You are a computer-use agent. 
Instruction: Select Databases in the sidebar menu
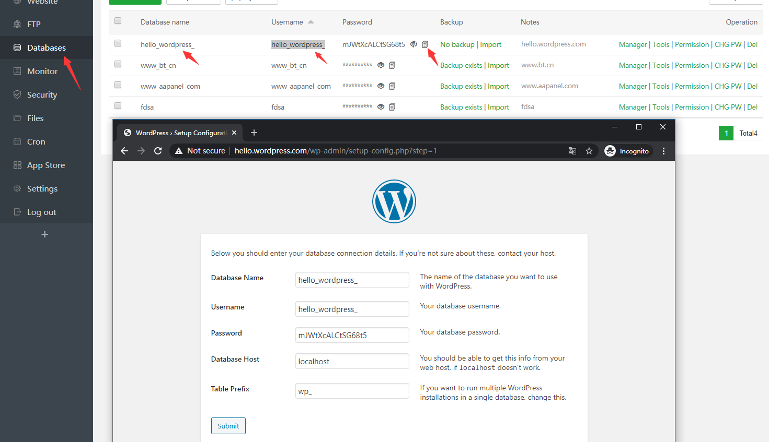pos(46,47)
